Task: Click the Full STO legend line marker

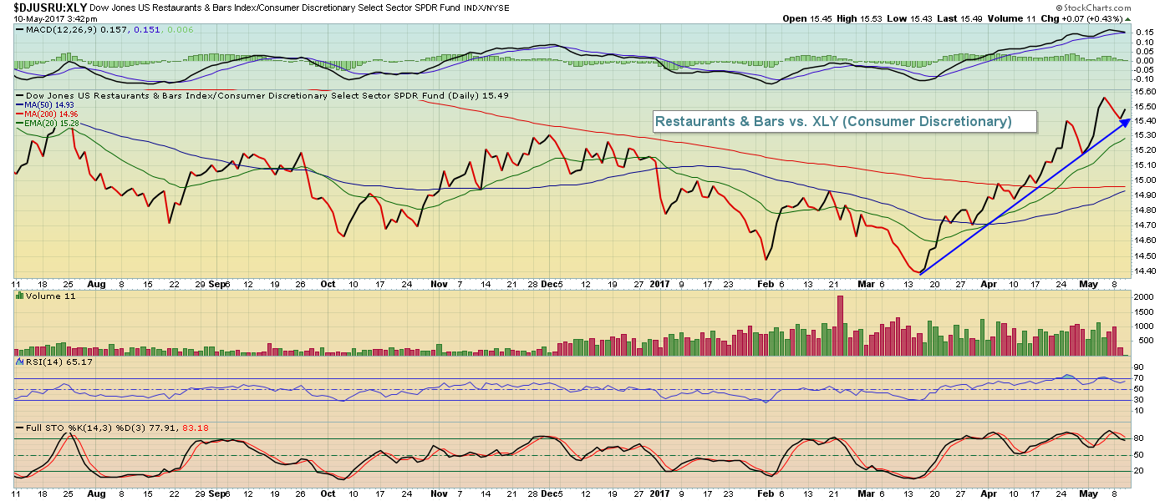Action: (20, 428)
